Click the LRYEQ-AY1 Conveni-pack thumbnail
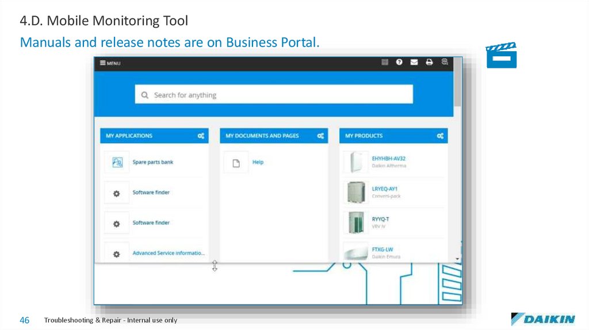 coord(355,192)
